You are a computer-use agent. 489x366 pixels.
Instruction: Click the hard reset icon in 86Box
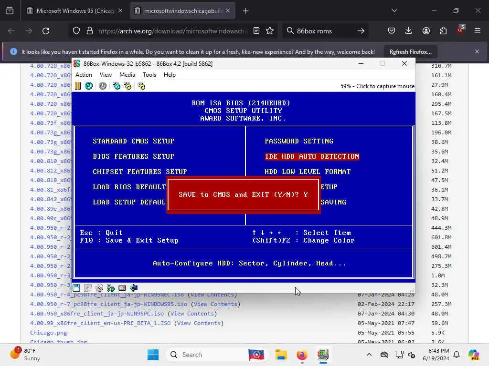pos(89,86)
